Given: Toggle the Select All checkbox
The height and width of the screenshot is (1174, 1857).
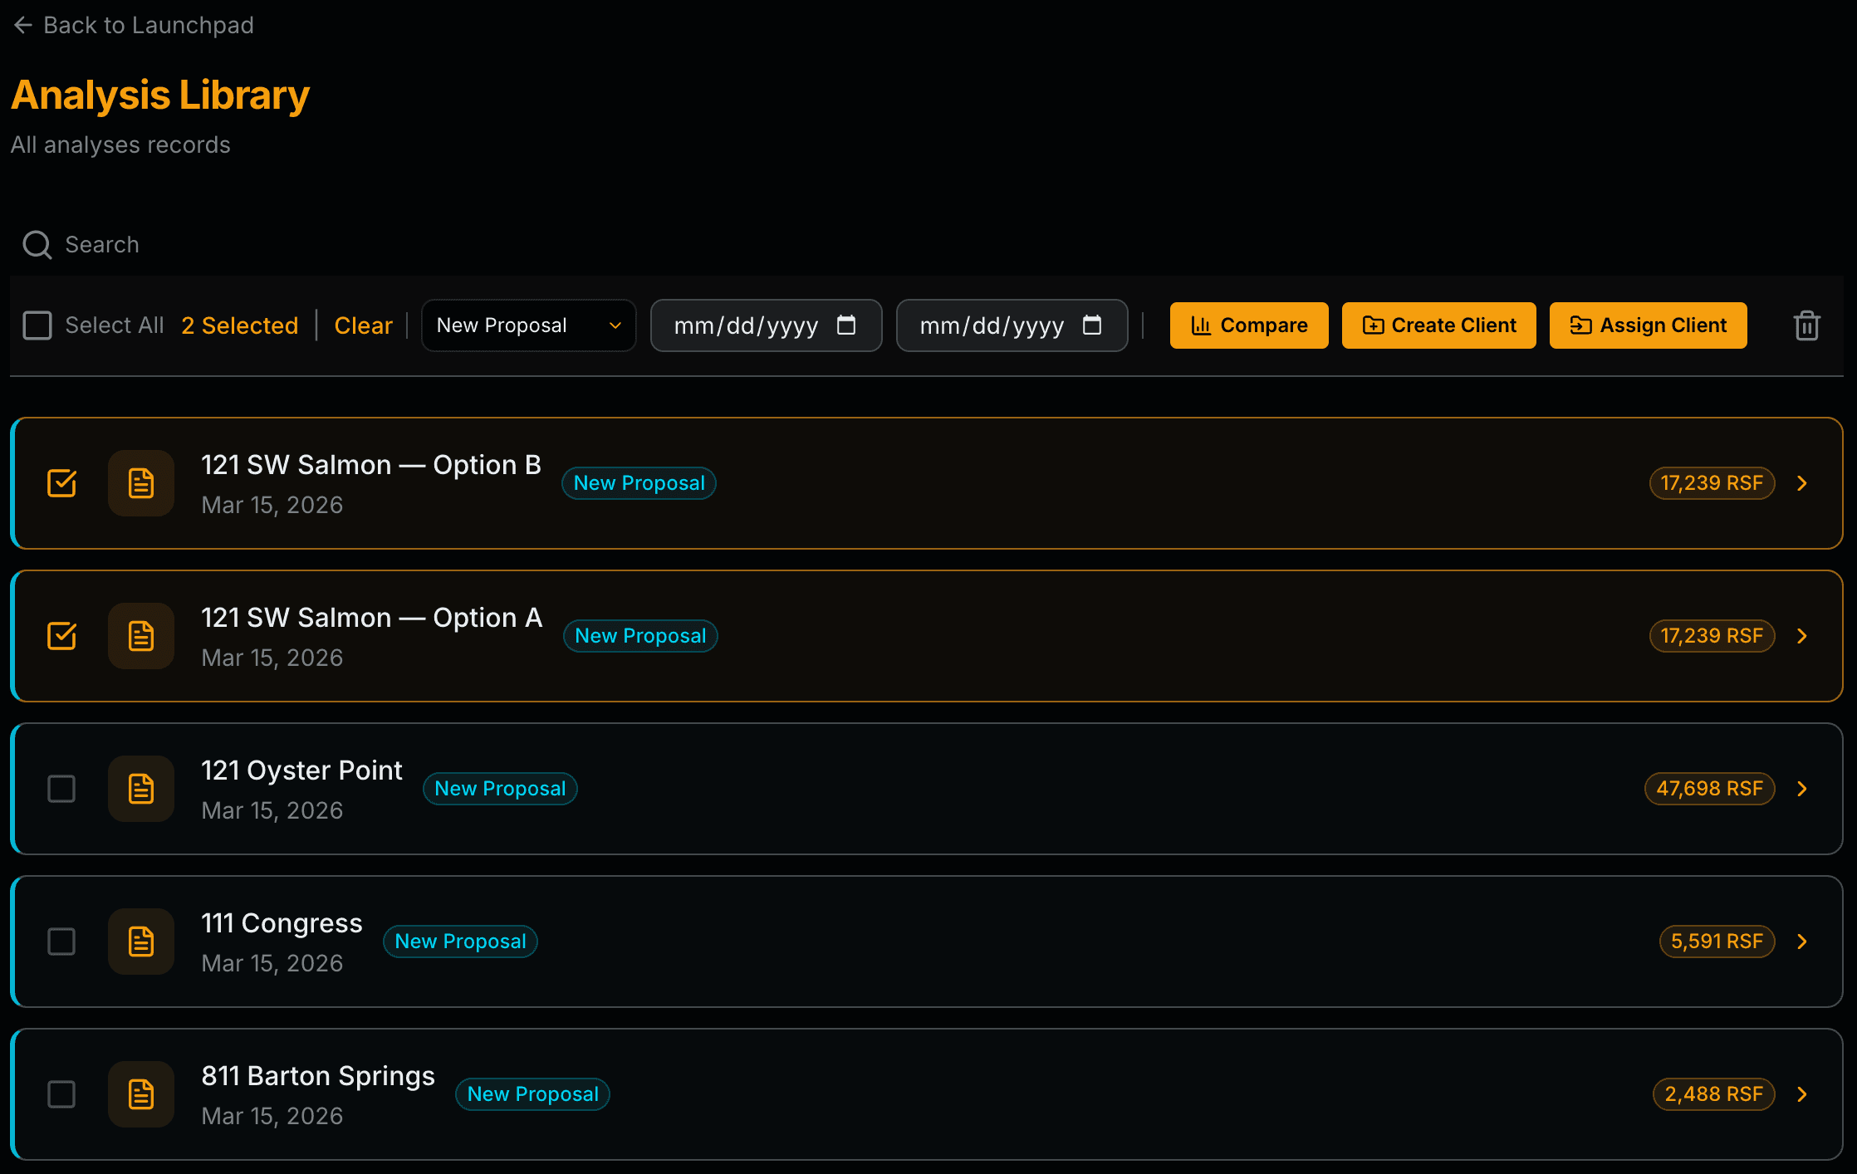Looking at the screenshot, I should pos(37,325).
